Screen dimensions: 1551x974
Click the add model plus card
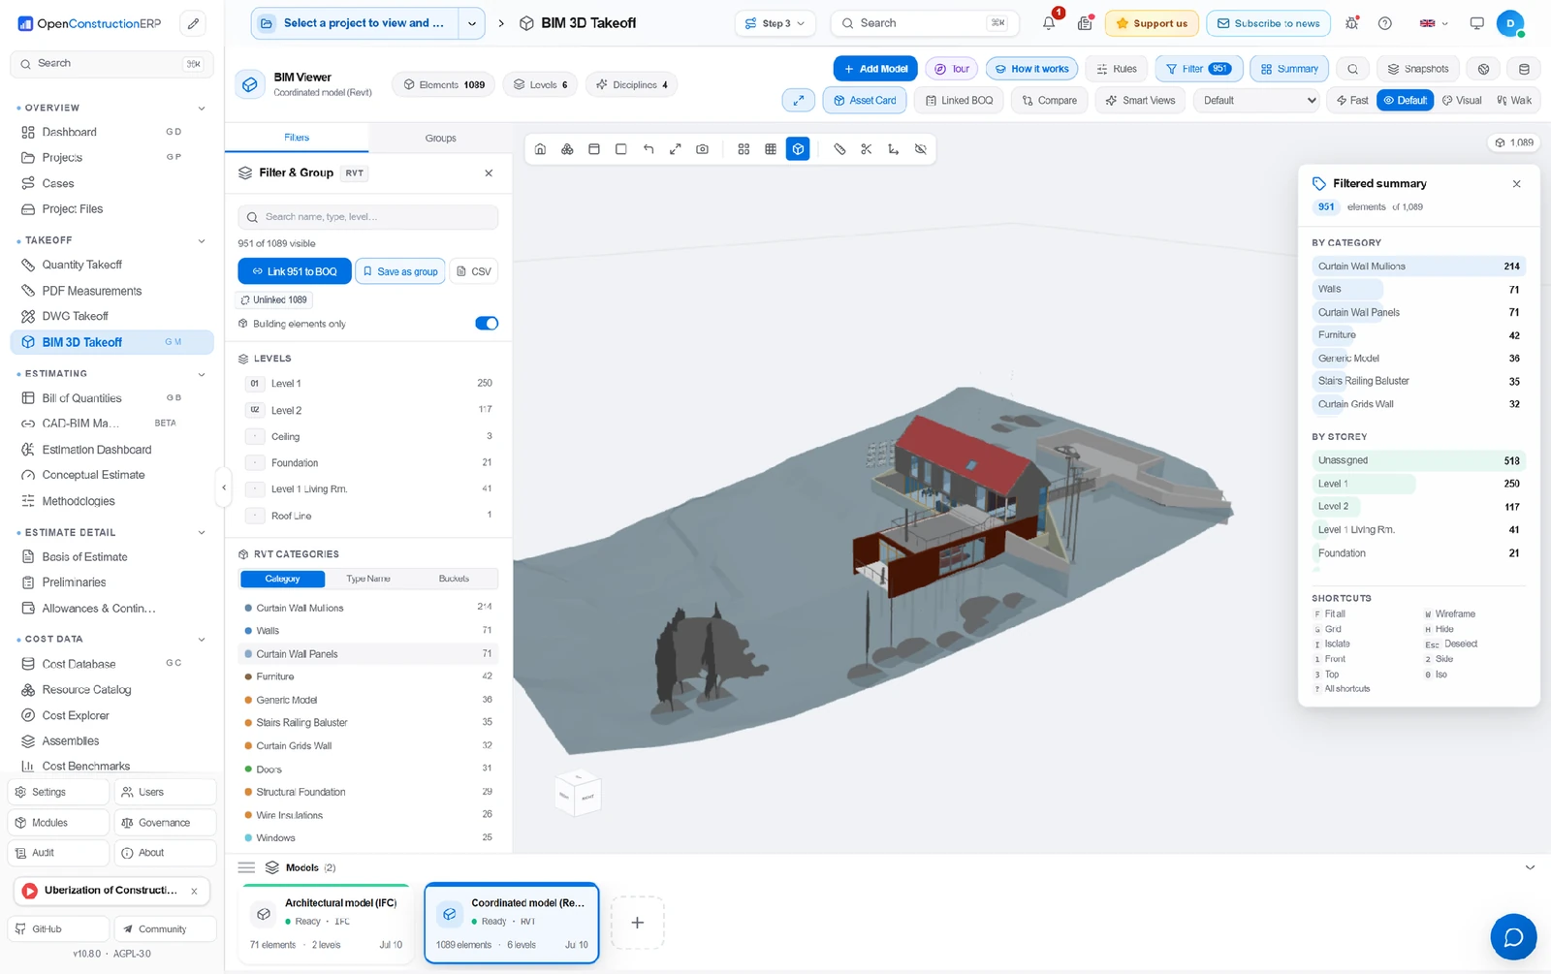click(x=637, y=923)
